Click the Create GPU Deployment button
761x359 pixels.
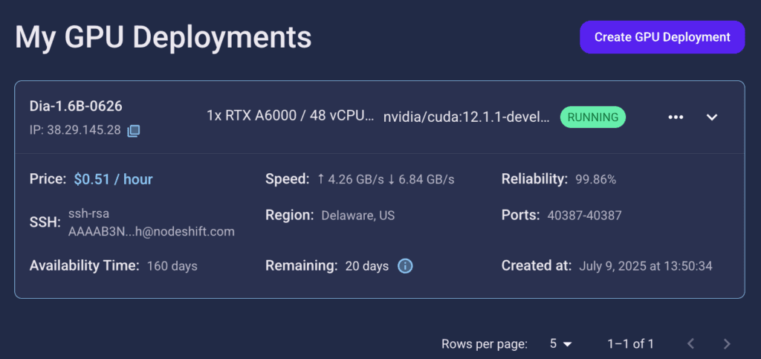[x=662, y=37]
